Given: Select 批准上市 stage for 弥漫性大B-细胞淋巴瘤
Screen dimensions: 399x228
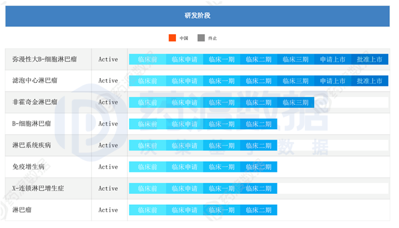Looking at the screenshot, I should coord(370,59).
